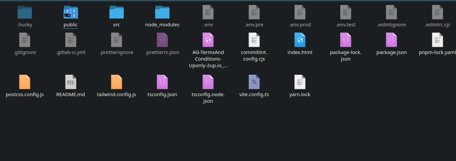456x161 pixels.
Task: Open the index.html file
Action: click(x=300, y=40)
